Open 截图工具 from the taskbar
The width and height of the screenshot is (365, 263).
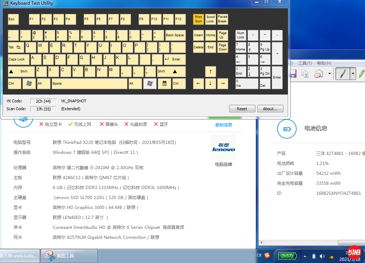69,256
